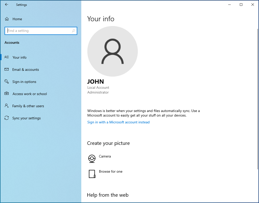Click the Camera webcam icon

coord(92,159)
